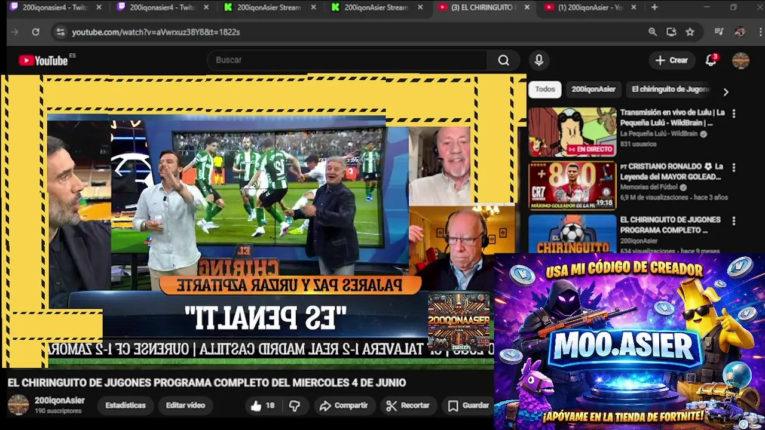
Task: Open options for Chiringuito Programa Completo suggestion
Action: click(x=734, y=221)
